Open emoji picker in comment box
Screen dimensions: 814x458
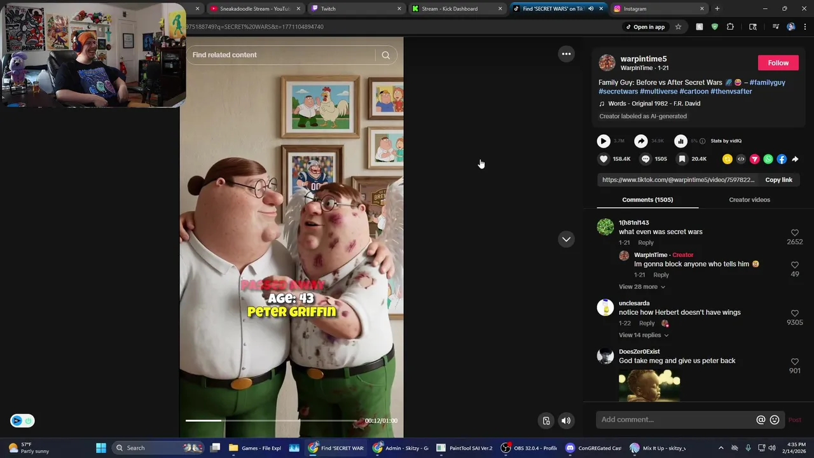click(775, 420)
